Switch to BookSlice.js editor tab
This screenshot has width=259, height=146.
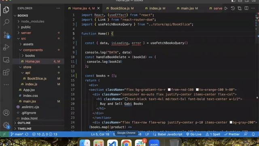click(x=120, y=8)
